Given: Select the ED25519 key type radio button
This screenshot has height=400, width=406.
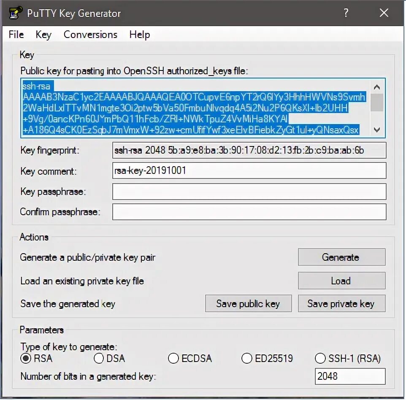Looking at the screenshot, I should (246, 358).
